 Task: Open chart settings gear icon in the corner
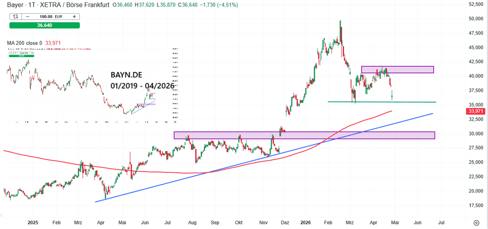click(476, 223)
